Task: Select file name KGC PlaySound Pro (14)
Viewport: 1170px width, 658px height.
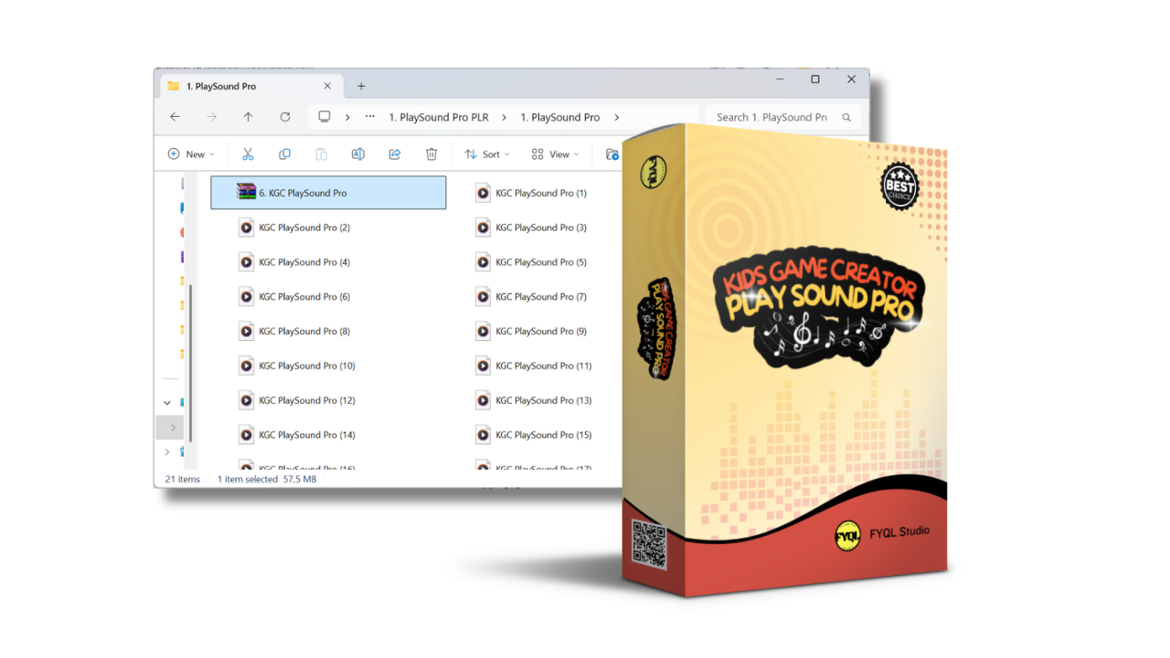Action: click(307, 435)
